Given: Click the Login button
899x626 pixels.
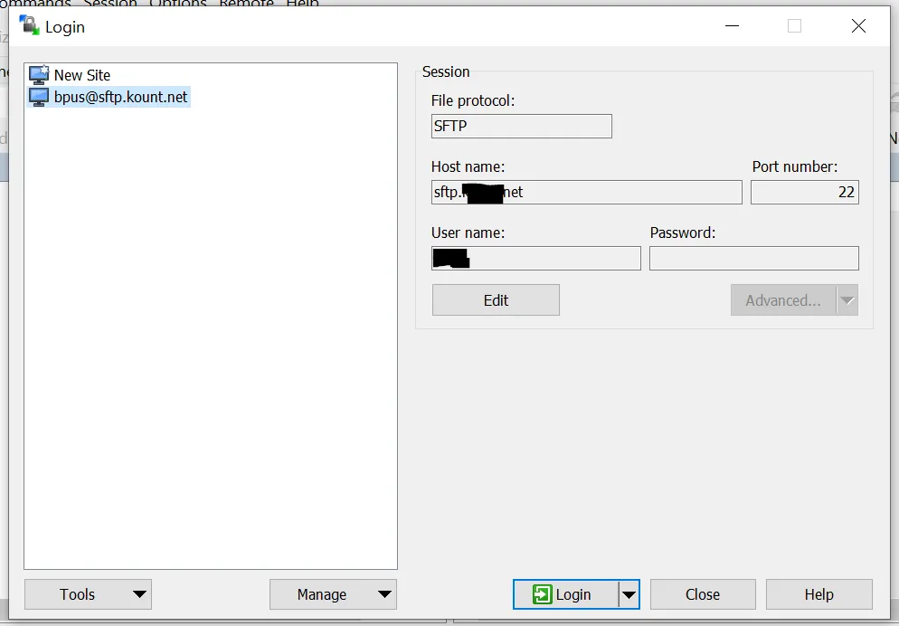Looking at the screenshot, I should point(566,594).
